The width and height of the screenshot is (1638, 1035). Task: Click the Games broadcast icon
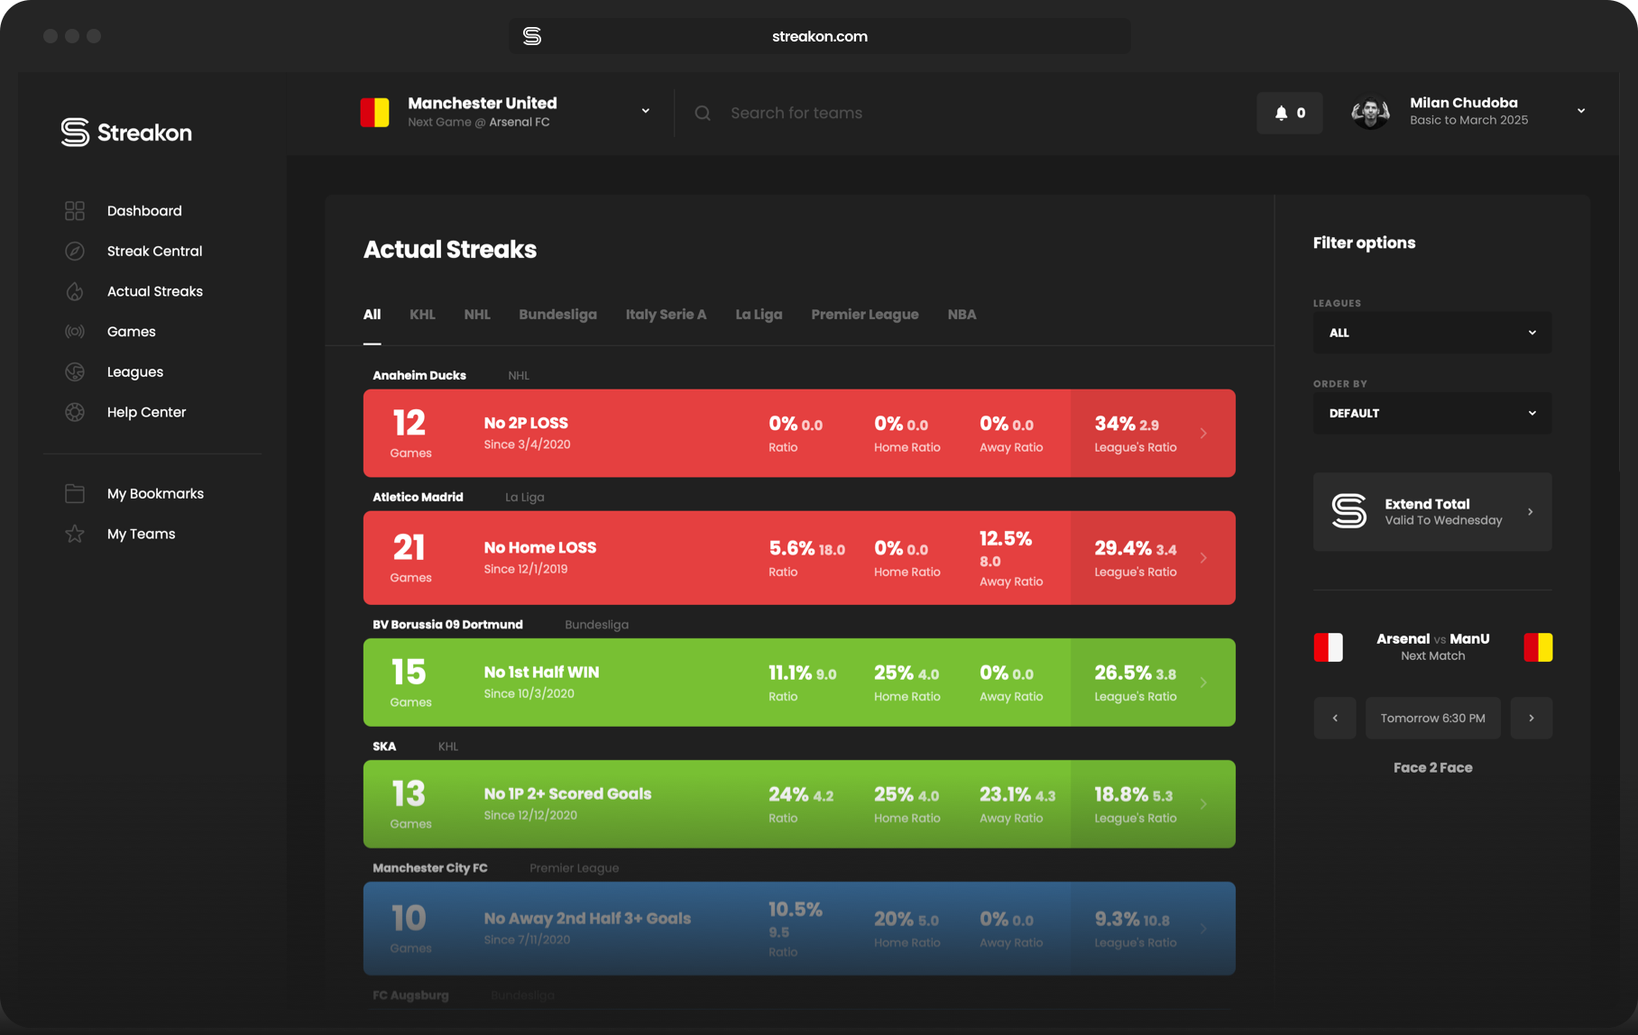(75, 332)
